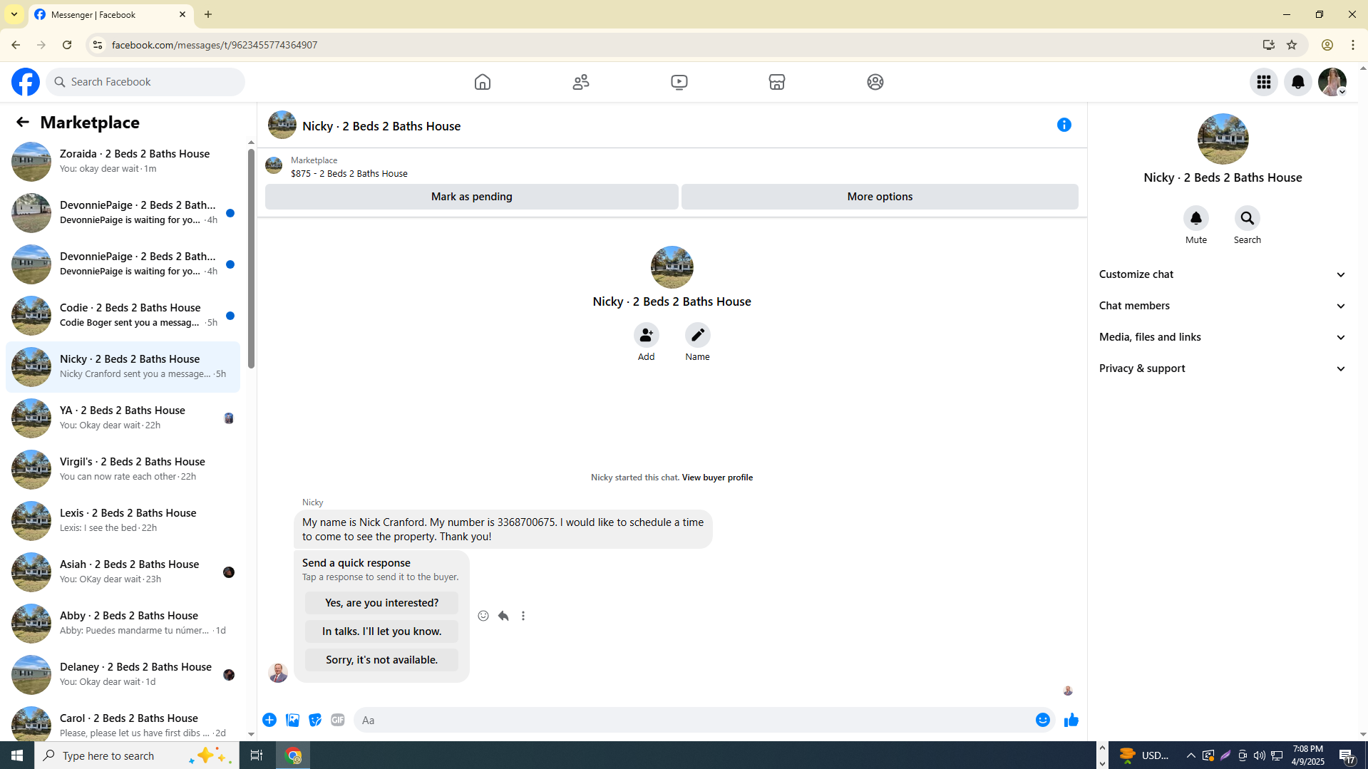Mute the conversation bell icon
The height and width of the screenshot is (769, 1368).
pyautogui.click(x=1196, y=218)
